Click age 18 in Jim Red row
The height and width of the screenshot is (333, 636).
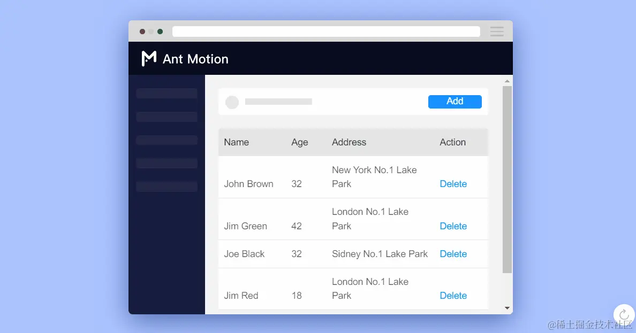point(297,296)
